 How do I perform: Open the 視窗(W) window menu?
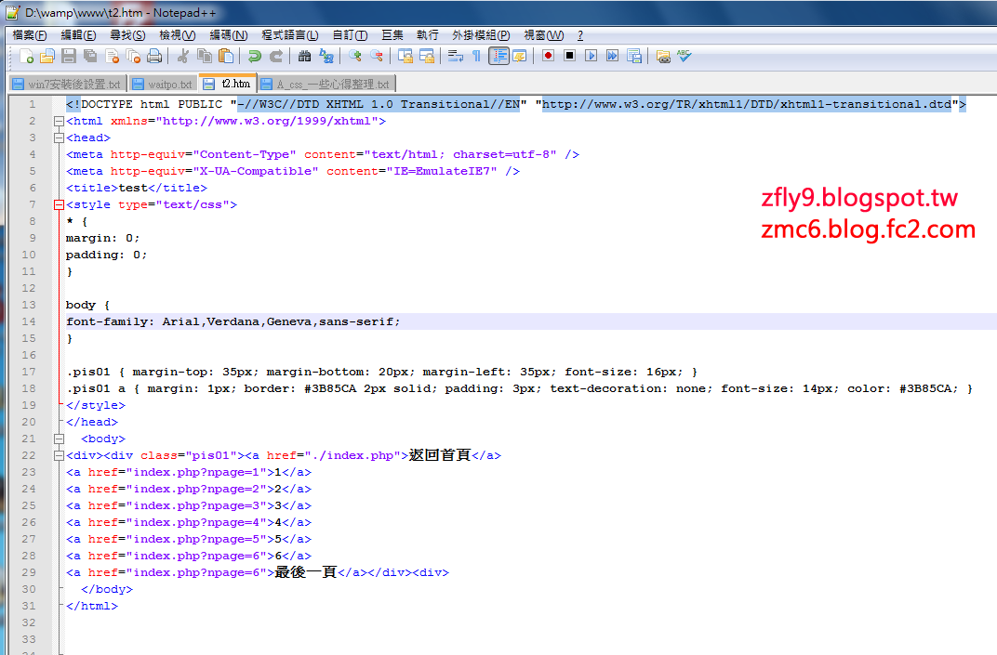pyautogui.click(x=543, y=35)
